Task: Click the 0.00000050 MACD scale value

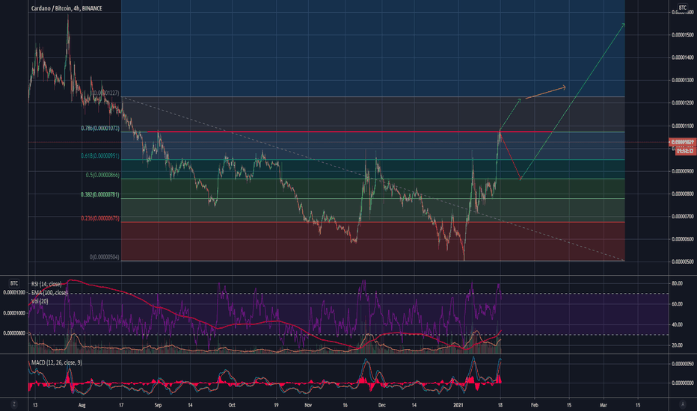Action: [682, 364]
